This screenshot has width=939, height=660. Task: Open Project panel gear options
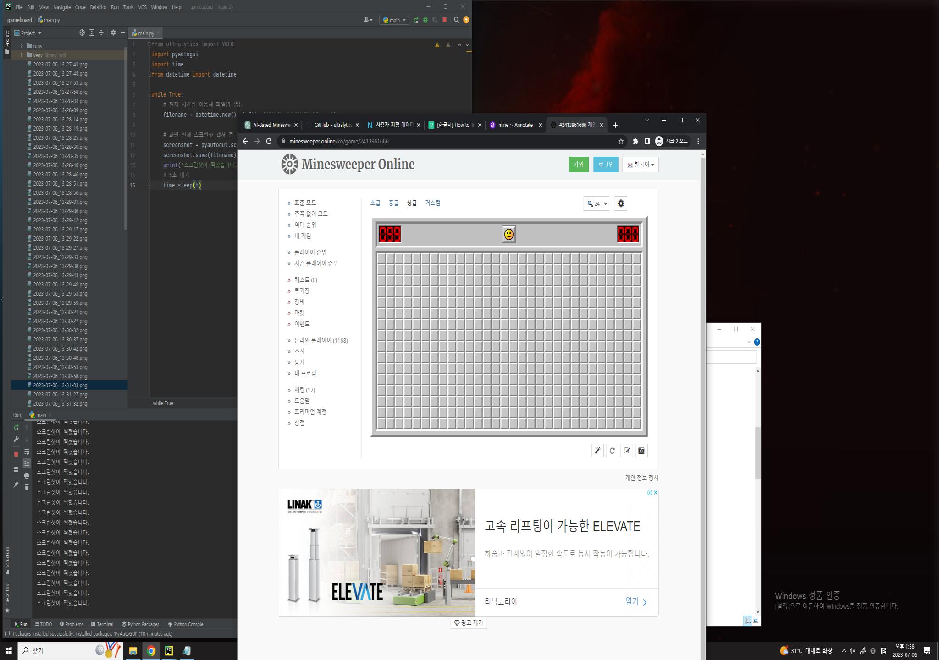coord(113,33)
